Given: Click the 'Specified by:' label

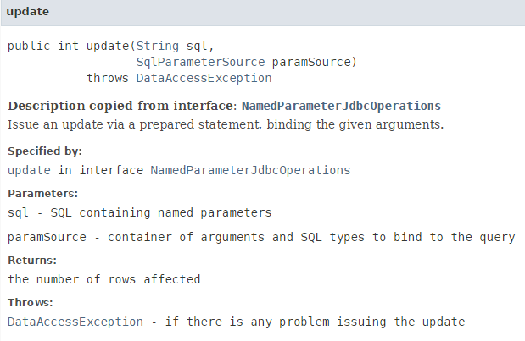Looking at the screenshot, I should click(x=45, y=151).
